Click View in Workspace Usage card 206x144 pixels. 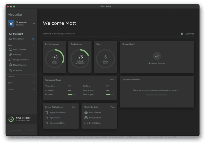111,80
